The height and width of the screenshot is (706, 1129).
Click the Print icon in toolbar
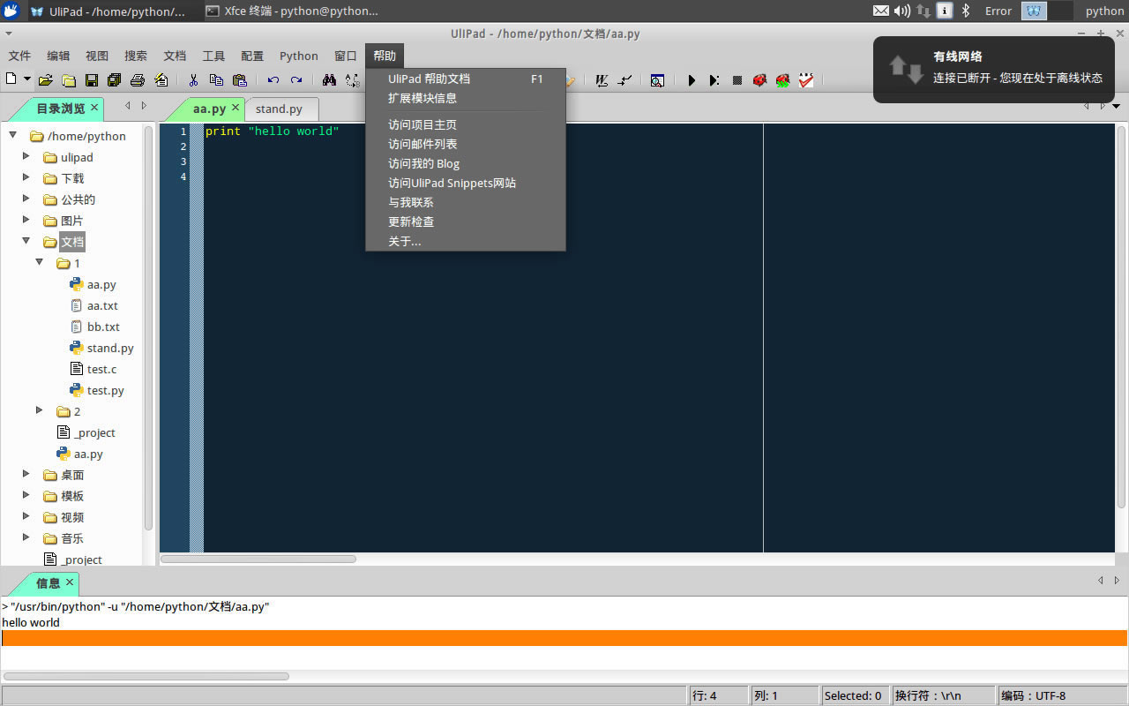pyautogui.click(x=137, y=80)
